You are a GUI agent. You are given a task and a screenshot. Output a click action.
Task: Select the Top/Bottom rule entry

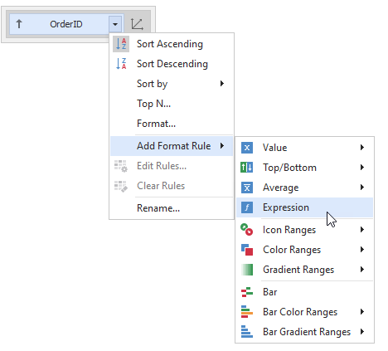tap(304, 168)
